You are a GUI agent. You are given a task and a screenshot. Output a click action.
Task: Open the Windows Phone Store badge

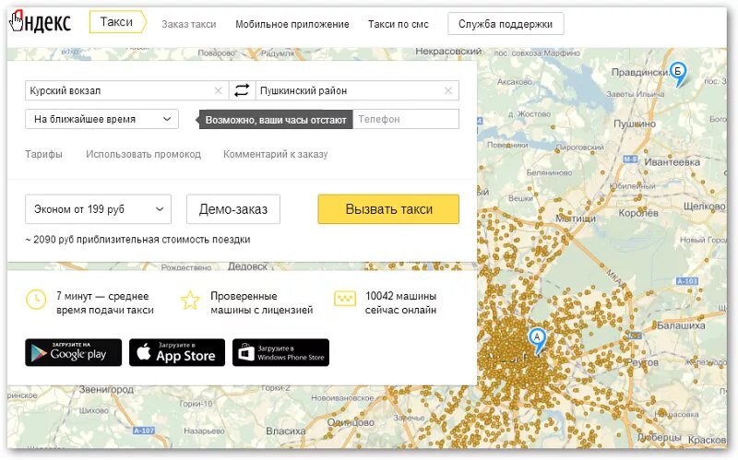[x=281, y=352]
